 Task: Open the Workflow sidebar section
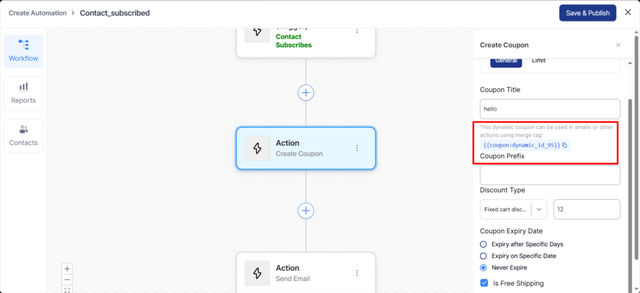[x=23, y=51]
